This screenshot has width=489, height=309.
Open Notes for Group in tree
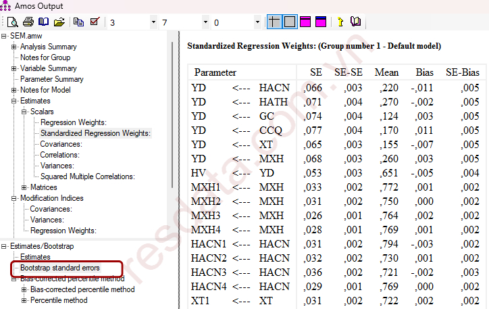(x=45, y=57)
